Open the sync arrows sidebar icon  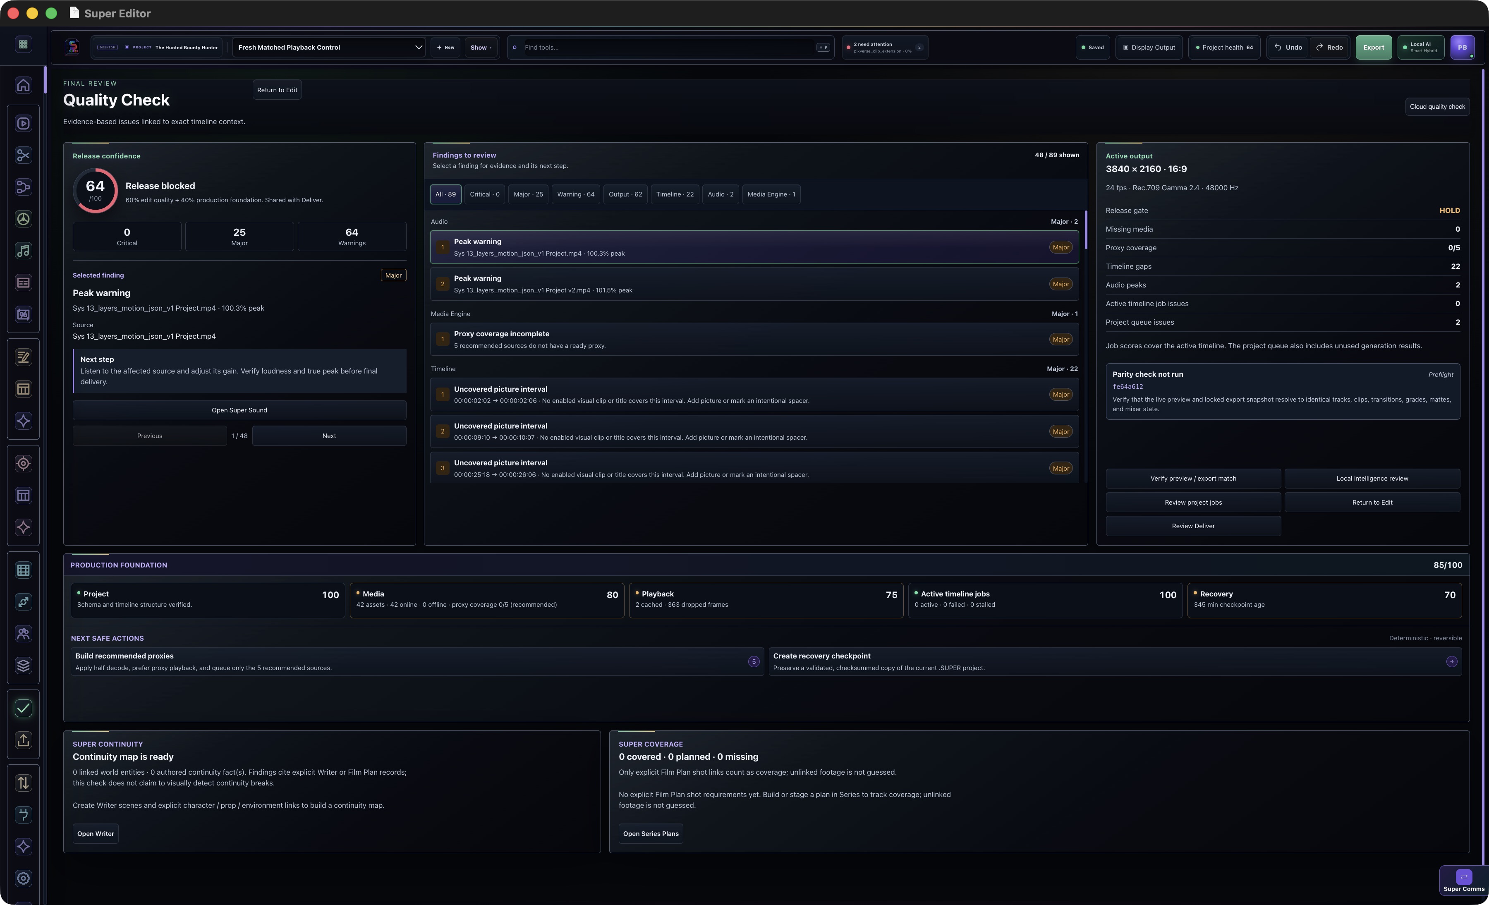(23, 602)
